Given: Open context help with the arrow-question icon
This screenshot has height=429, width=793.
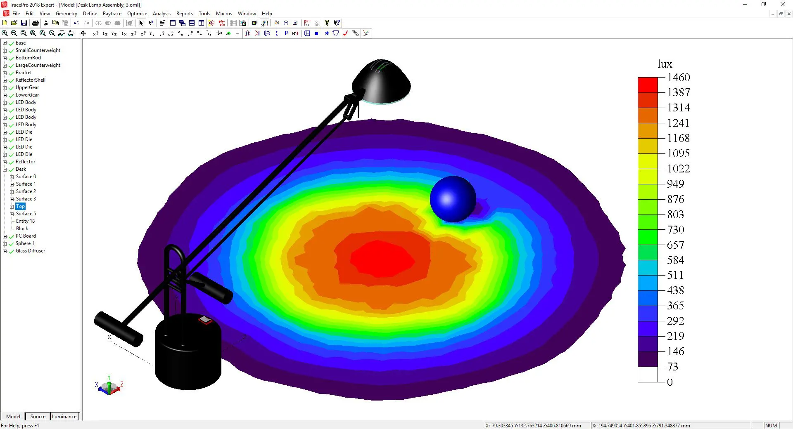Looking at the screenshot, I should coord(337,23).
